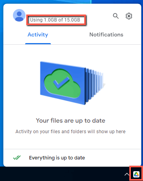Click the blue card front of the illustration
This screenshot has height=181, width=143.
63,83
